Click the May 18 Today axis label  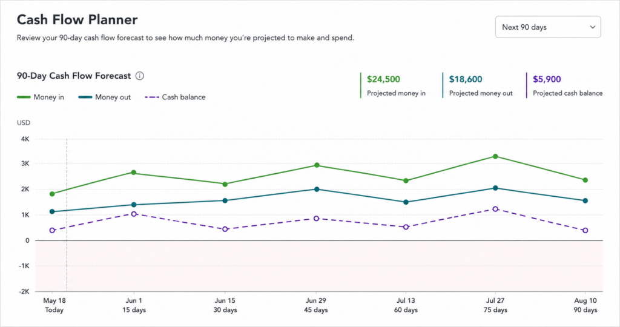click(54, 305)
